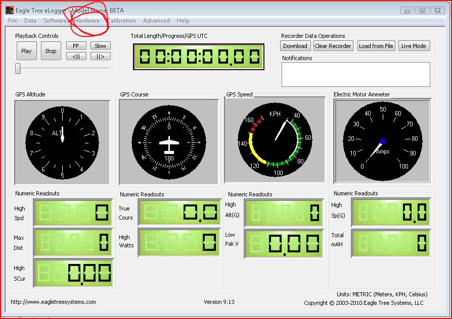The width and height of the screenshot is (452, 319).
Task: Click inside the Notifications text box
Action: point(356,74)
